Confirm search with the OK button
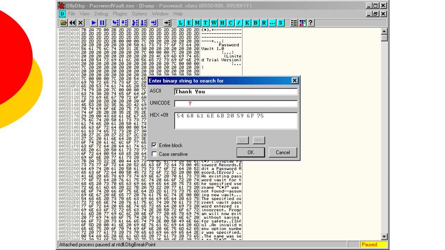445x250 pixels. [x=251, y=152]
